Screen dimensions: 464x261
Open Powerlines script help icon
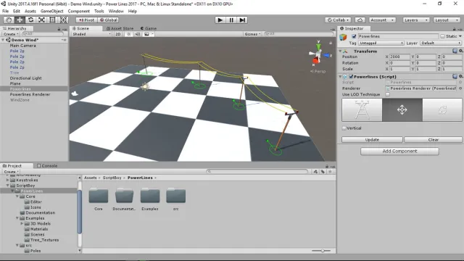pyautogui.click(x=455, y=76)
